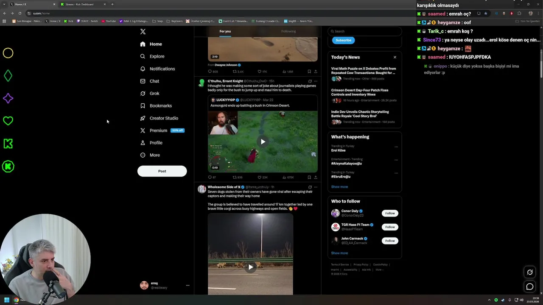This screenshot has height=305, width=543.
Task: Open Explore in the X sidebar
Action: tap(152, 56)
